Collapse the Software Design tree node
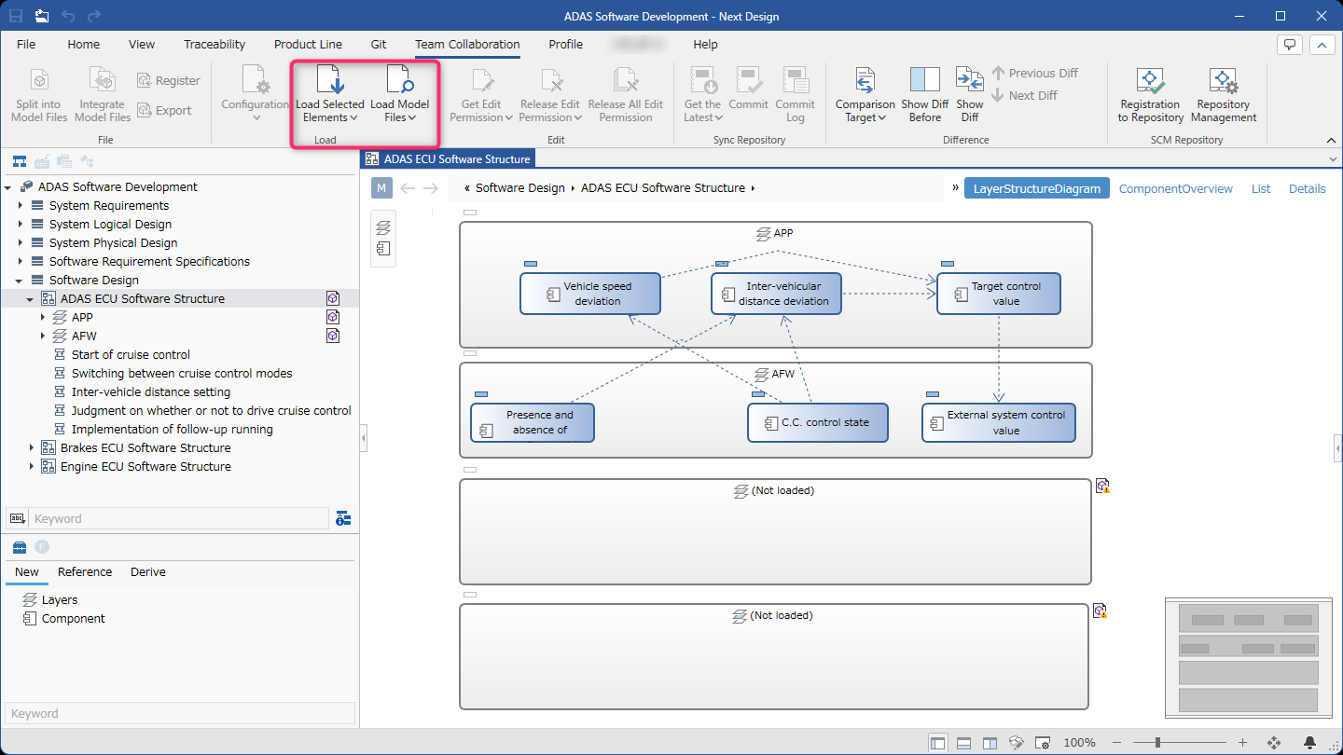 coord(21,280)
